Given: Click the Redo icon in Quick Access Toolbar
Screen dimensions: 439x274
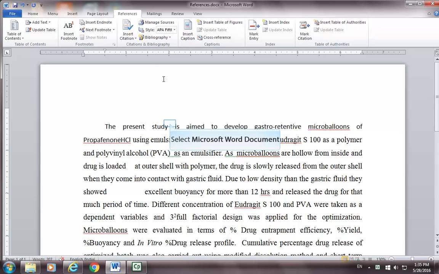Looking at the screenshot, I should (34, 5).
